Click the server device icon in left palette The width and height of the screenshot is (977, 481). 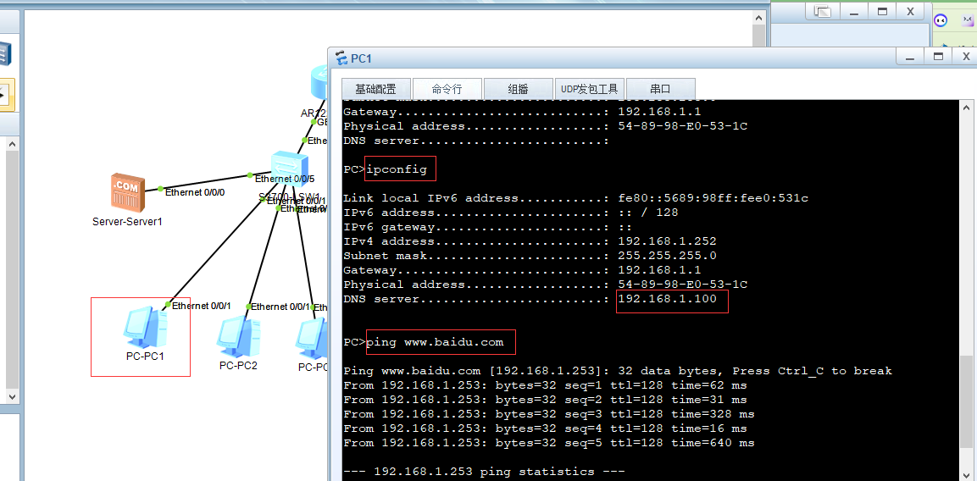6,53
